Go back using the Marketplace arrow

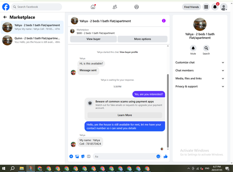5,17
